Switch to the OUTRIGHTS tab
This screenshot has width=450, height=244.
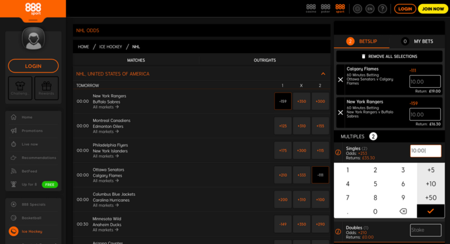pos(265,60)
